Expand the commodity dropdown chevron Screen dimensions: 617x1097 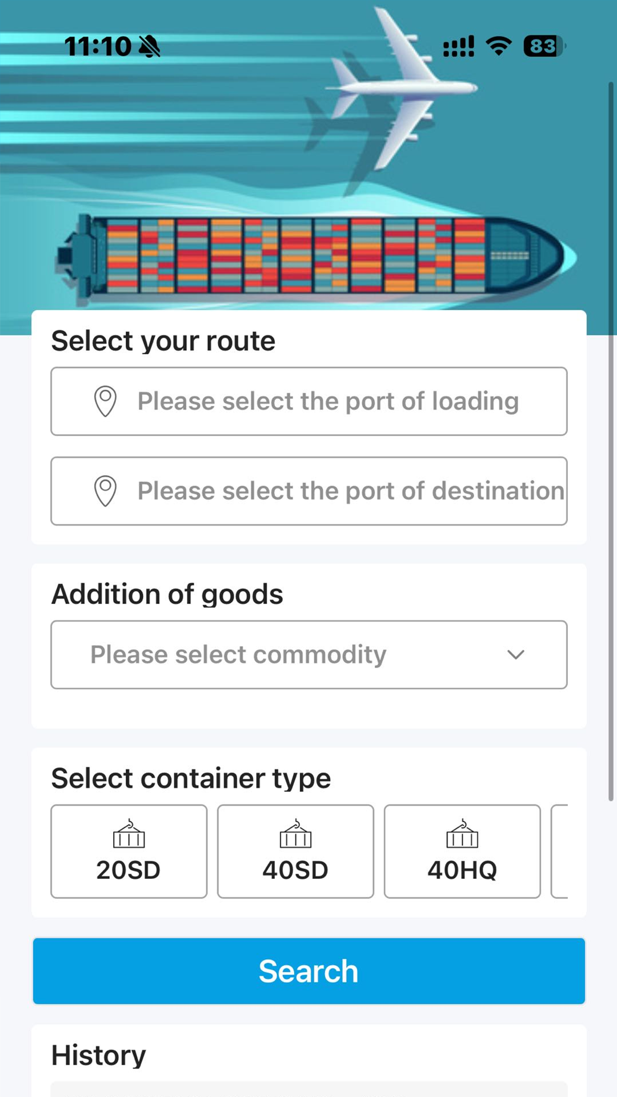coord(516,655)
